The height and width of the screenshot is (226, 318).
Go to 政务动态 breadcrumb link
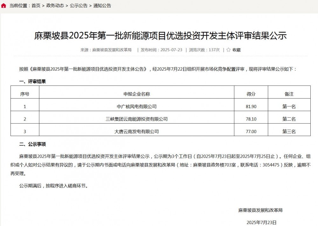click(55, 6)
